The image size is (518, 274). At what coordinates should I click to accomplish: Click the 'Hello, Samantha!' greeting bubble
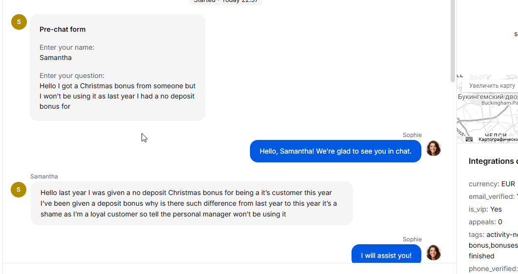point(335,151)
